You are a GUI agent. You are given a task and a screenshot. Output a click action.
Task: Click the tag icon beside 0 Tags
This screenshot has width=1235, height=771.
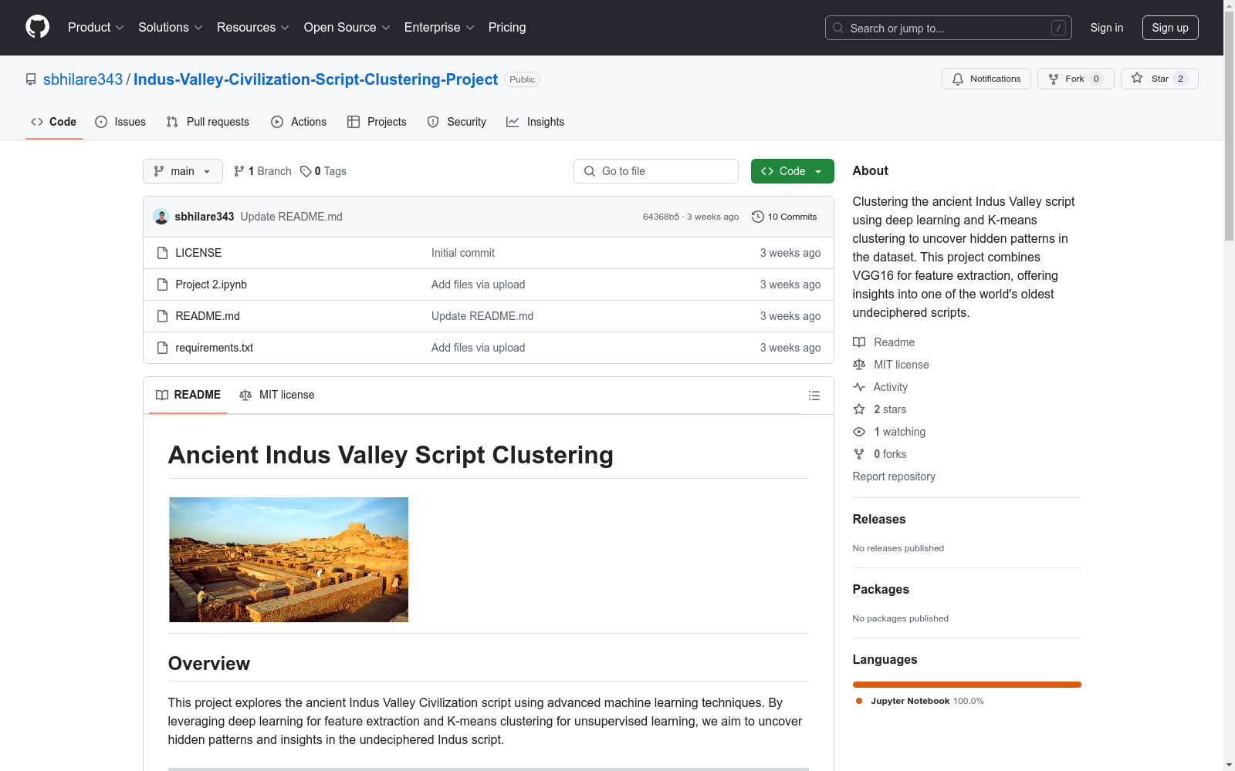[x=306, y=171]
